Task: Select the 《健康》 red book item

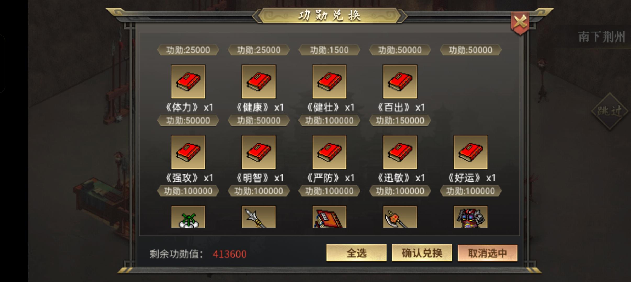Action: tap(259, 82)
